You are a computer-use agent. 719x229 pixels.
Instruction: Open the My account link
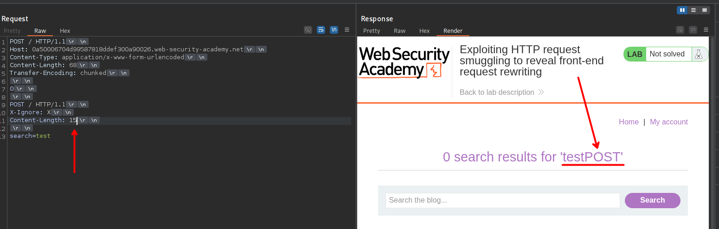668,122
